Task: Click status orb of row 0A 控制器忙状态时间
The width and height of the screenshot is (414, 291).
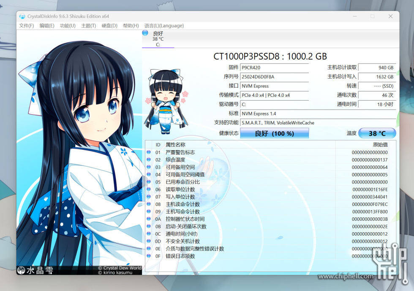Action: pos(149,219)
